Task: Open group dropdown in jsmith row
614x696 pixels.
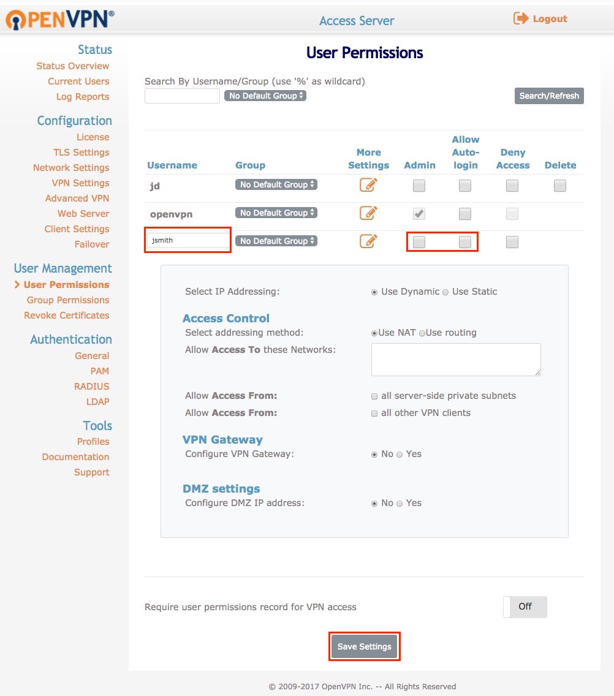Action: 276,241
